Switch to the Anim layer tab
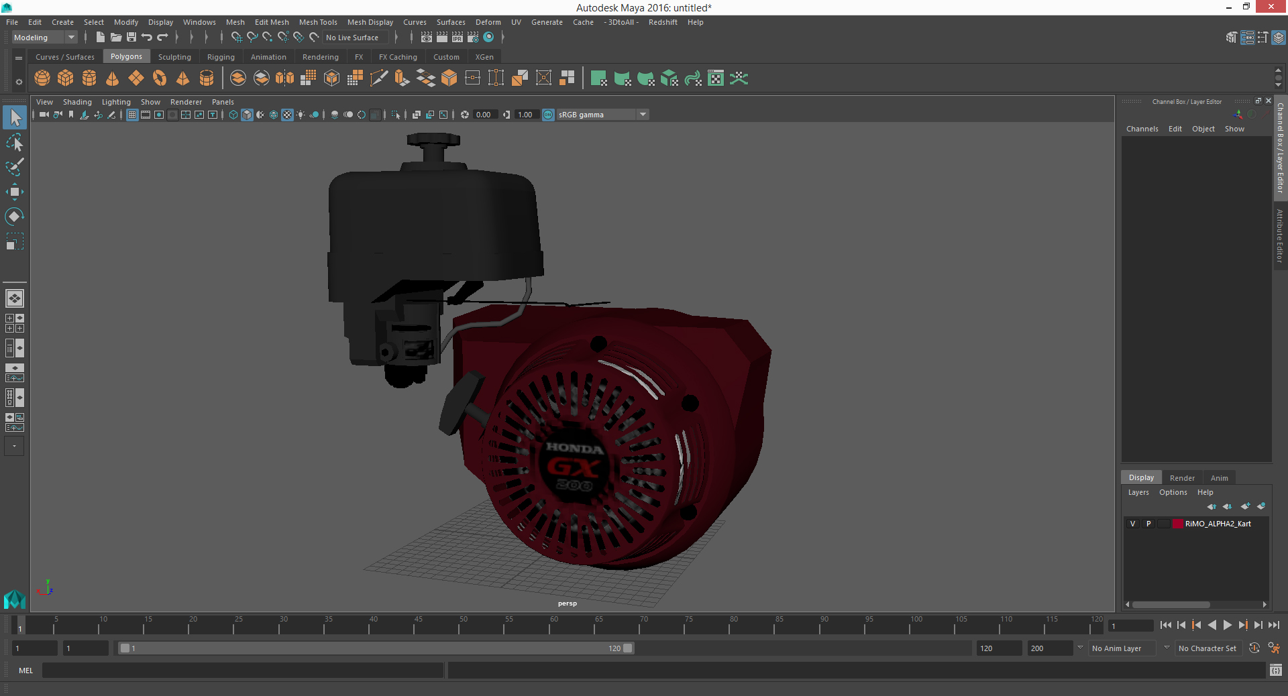 click(x=1219, y=478)
